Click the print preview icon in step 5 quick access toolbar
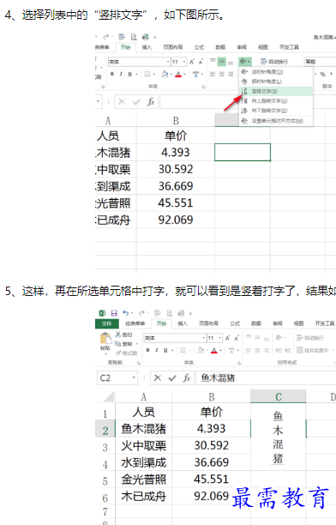Viewport: 336px width, 525px height. pyautogui.click(x=170, y=313)
